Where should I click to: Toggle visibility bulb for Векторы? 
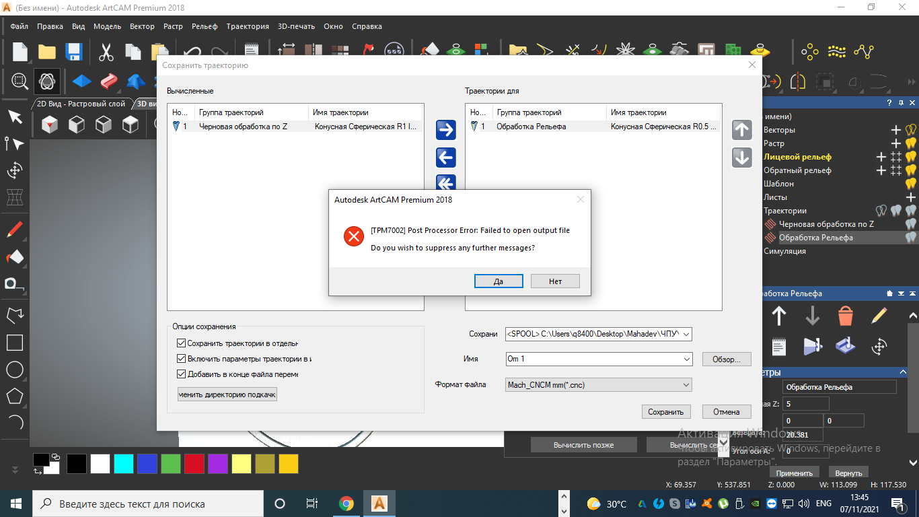911,130
